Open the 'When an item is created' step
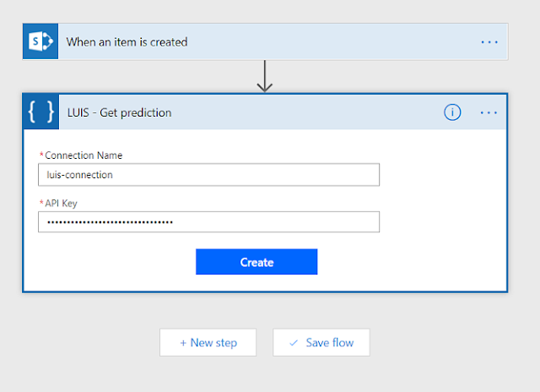This screenshot has width=540, height=392. [265, 41]
